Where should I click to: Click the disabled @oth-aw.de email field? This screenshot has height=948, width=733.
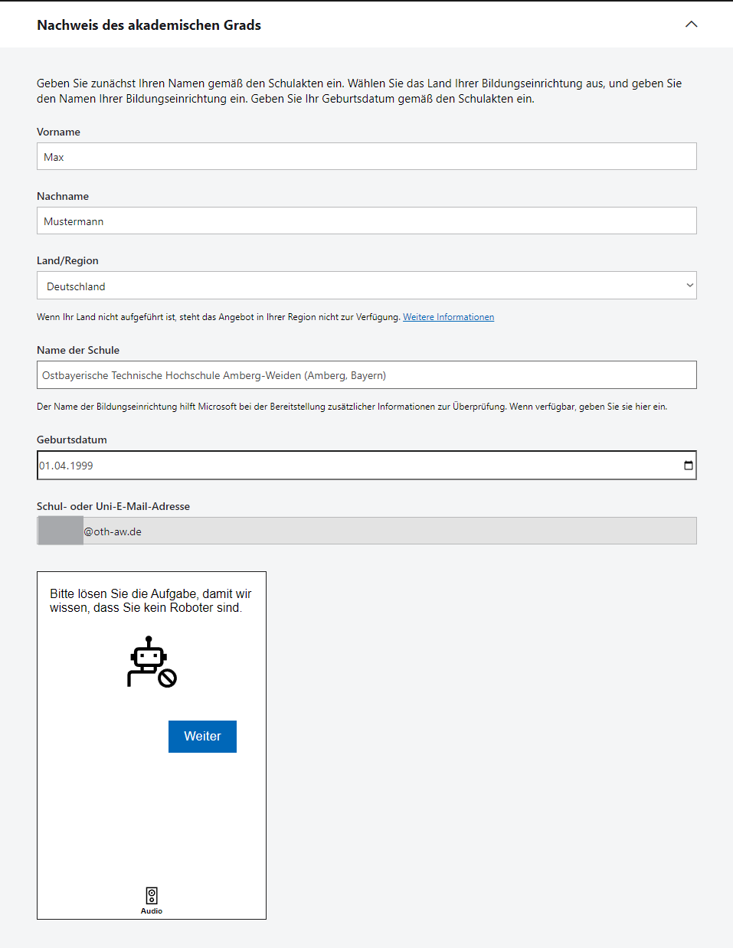pyautogui.click(x=367, y=531)
